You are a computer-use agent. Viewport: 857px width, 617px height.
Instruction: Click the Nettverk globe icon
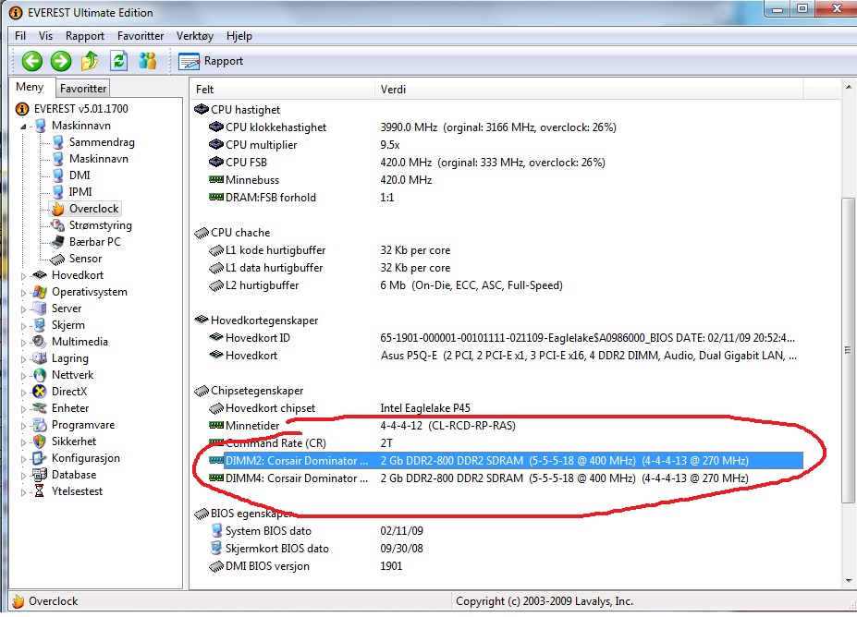coord(40,375)
